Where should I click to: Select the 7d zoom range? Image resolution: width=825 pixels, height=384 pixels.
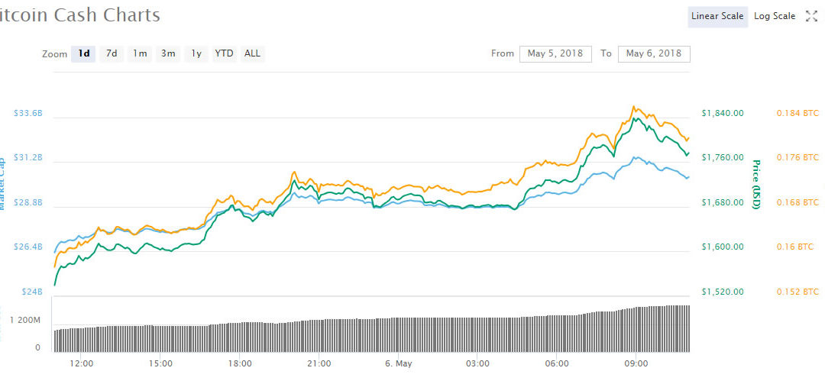click(112, 53)
